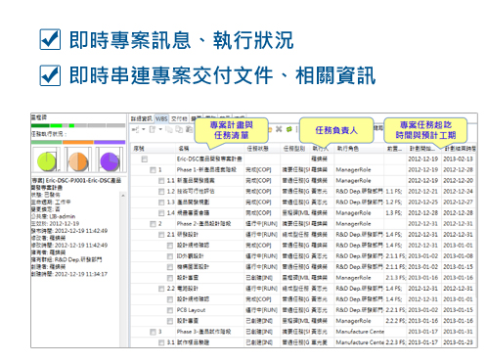Open dropdown arrow beside add task icon
This screenshot has height=363, width=487.
[143, 130]
